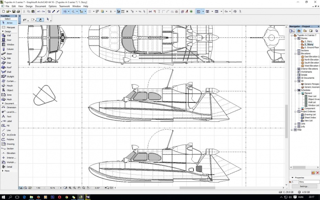The image size is (320, 200).
Task: Click the horizontal scrollbar thumb
Action: pyautogui.click(x=197, y=188)
